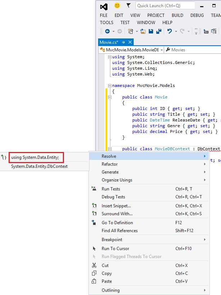Click the Visual Studio logo icon
The width and height of the screenshot is (221, 295).
coord(104,7)
